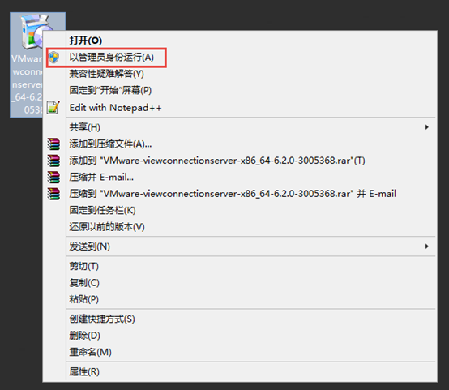This screenshot has width=449, height=390.
Task: Click the WinRAR icon next to 添加到压缩文件(A)...
Action: pyautogui.click(x=53, y=144)
